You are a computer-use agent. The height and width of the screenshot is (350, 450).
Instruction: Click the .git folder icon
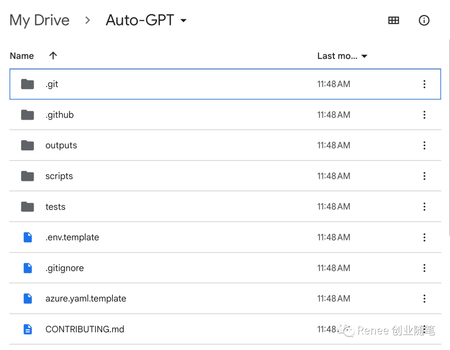pos(27,84)
